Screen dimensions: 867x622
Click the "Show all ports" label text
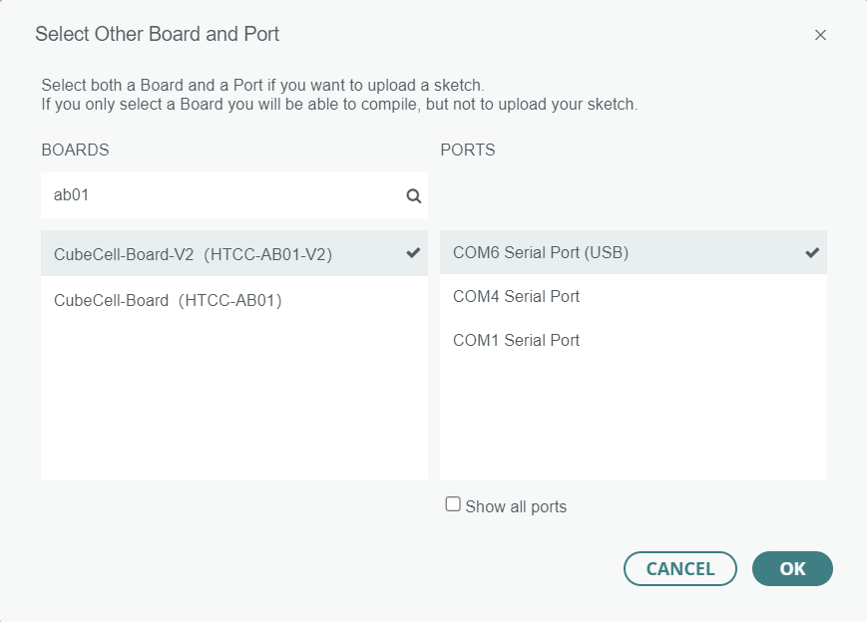tap(515, 506)
